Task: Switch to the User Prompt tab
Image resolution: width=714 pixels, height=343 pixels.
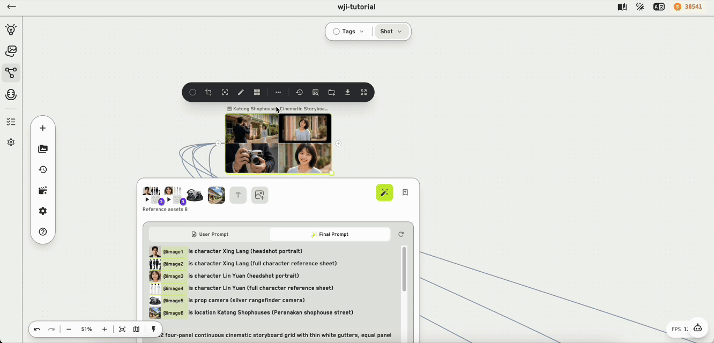Action: pos(210,234)
